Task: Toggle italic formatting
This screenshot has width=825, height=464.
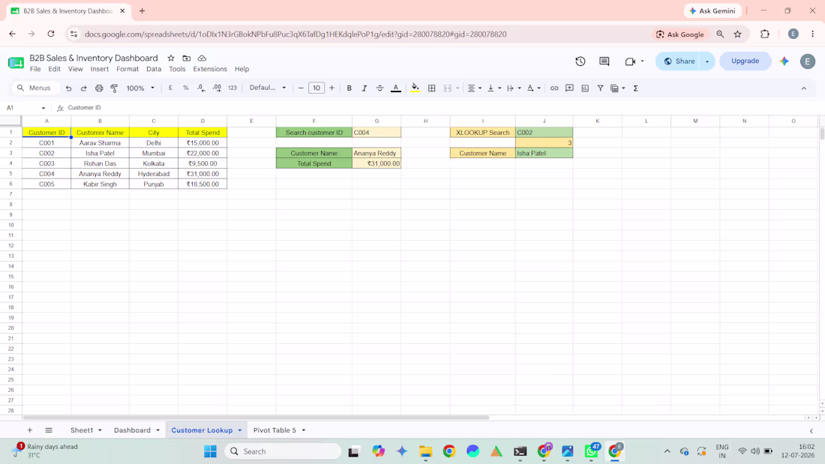Action: (364, 88)
